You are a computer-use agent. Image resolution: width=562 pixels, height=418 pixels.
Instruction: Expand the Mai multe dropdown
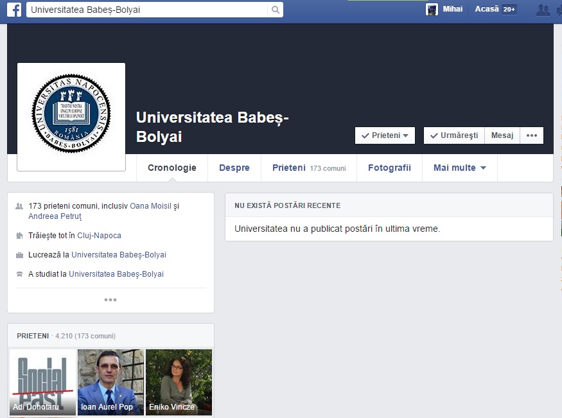[x=460, y=168]
